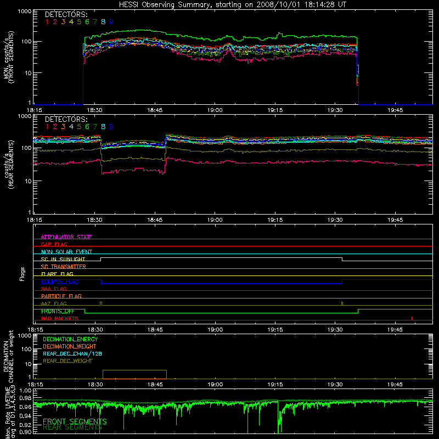Screen dimensions: 439x439
Task: Select the 10 y-axis label of rear segments plot
Action: click(x=29, y=181)
